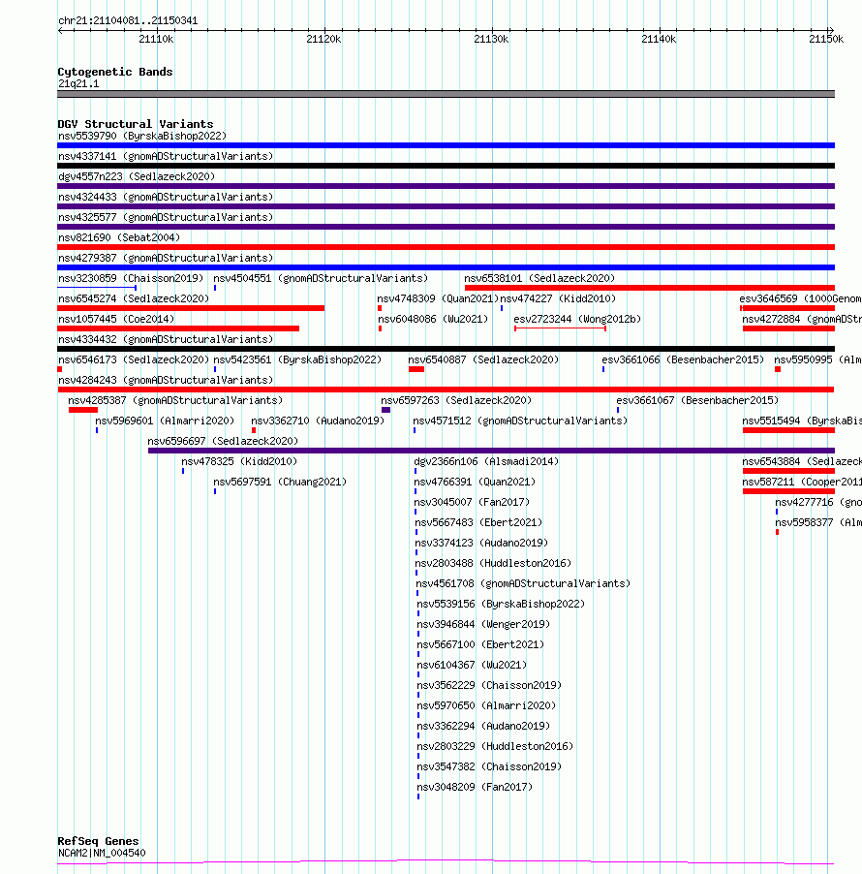Click the RefSeq Genes track title
Viewport: 862px width, 874px height.
(x=98, y=841)
